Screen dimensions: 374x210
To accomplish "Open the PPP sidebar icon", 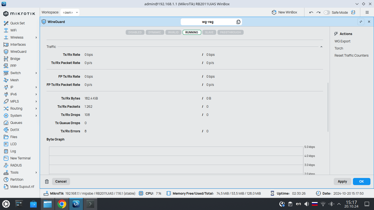I will (x=6, y=66).
